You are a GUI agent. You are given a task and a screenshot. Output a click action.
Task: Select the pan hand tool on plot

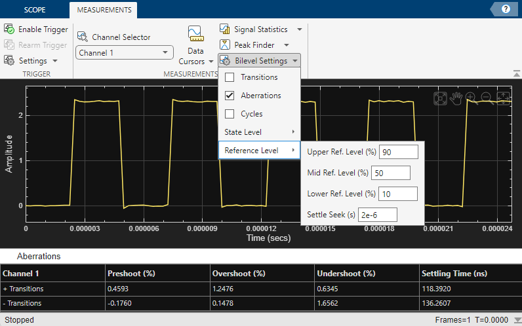point(456,98)
